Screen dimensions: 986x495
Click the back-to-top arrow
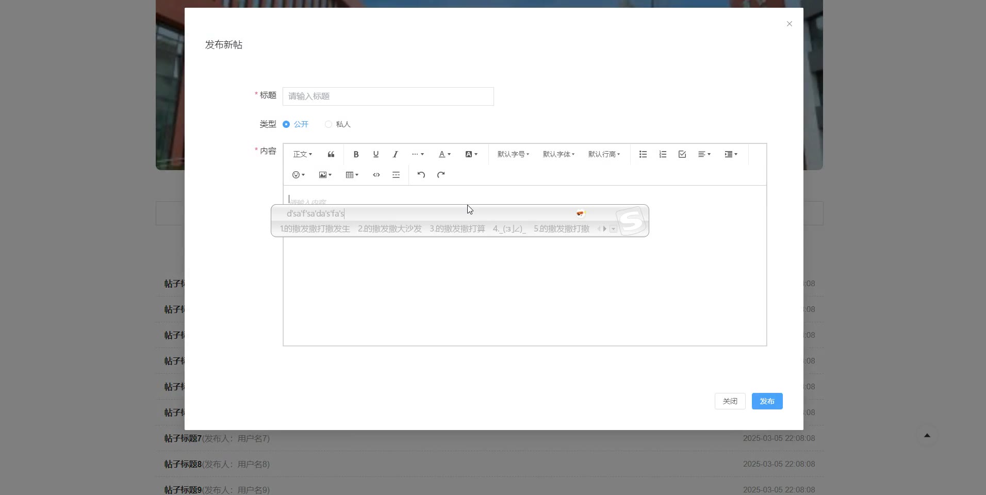pyautogui.click(x=927, y=436)
